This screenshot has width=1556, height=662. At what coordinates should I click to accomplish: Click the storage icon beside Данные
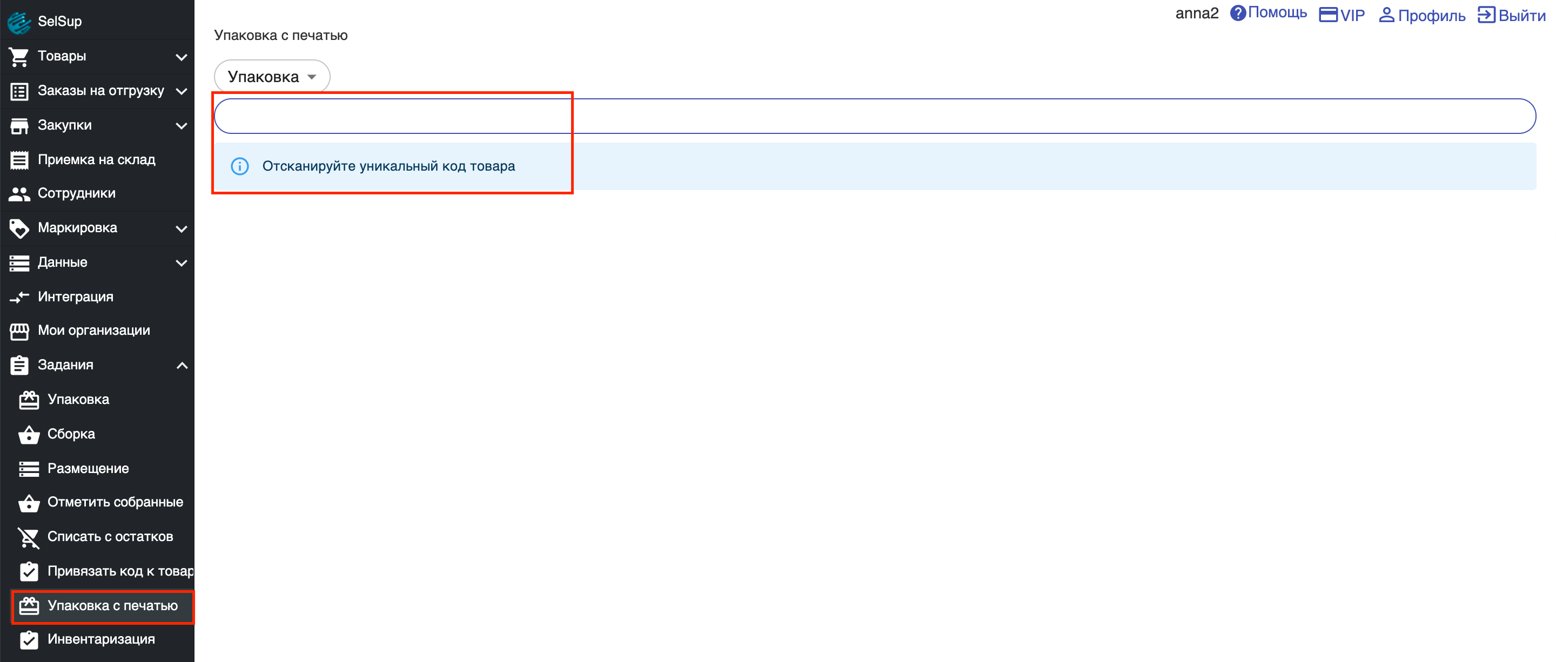click(x=19, y=263)
